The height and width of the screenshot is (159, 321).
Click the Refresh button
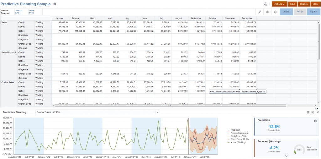click(303, 4)
